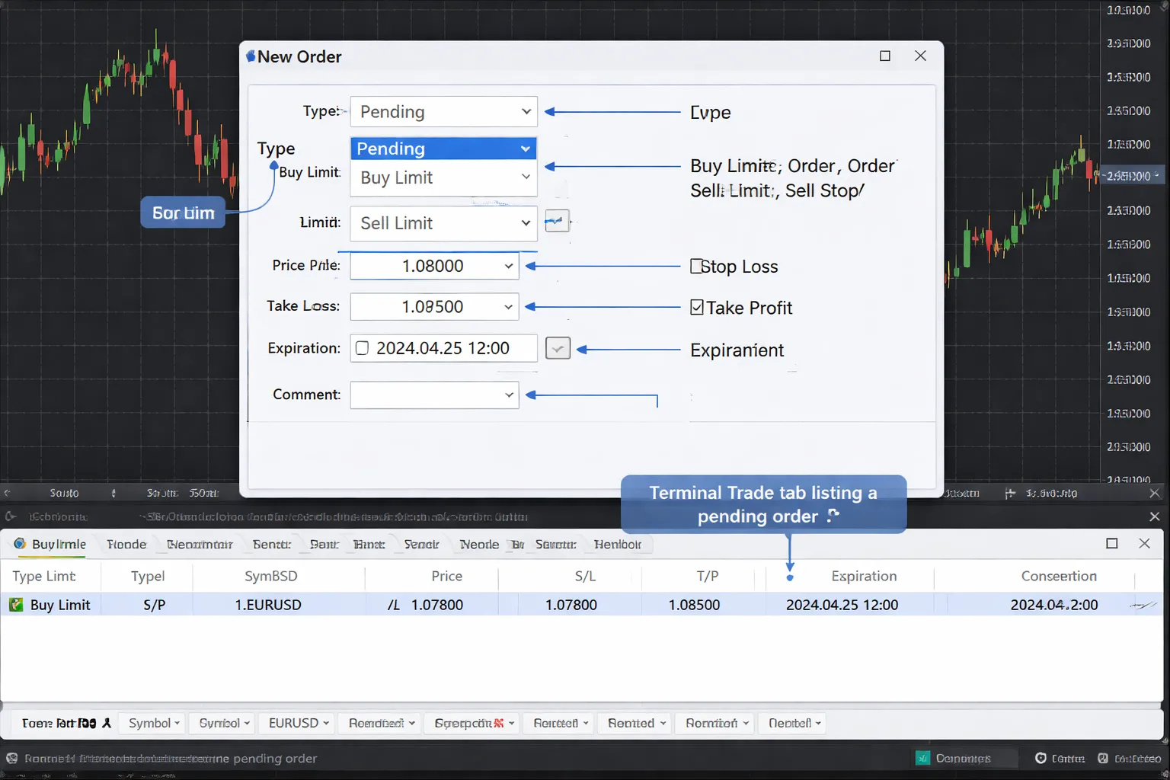The width and height of the screenshot is (1170, 780).
Task: Sort by the Expiration column header
Action: [x=864, y=576]
